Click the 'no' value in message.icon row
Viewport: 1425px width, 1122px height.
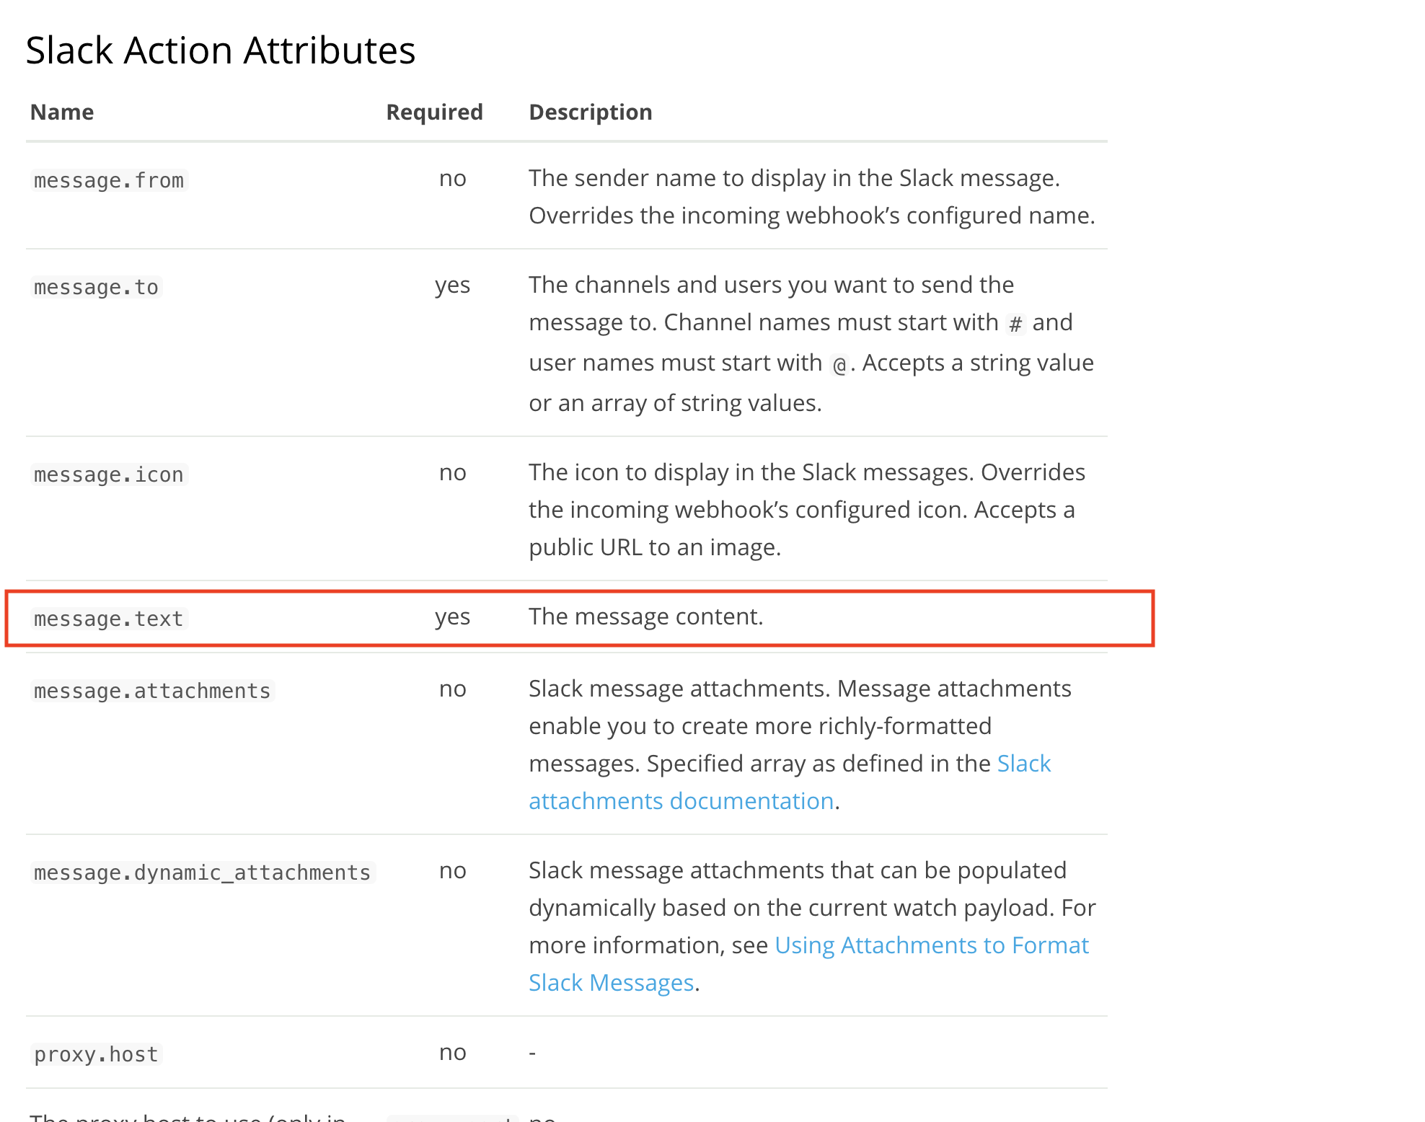(x=452, y=472)
